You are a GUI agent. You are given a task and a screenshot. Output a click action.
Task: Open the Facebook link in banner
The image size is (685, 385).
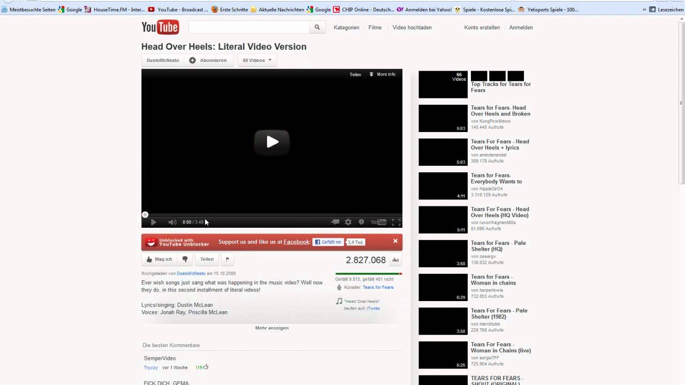(x=296, y=242)
